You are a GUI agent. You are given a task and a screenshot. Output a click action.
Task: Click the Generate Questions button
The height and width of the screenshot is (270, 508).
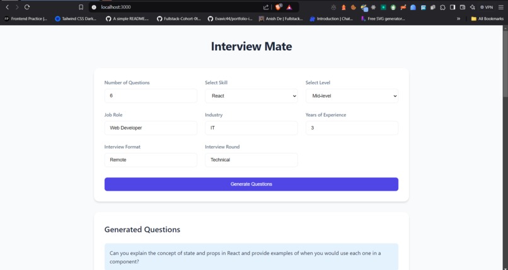tap(251, 184)
